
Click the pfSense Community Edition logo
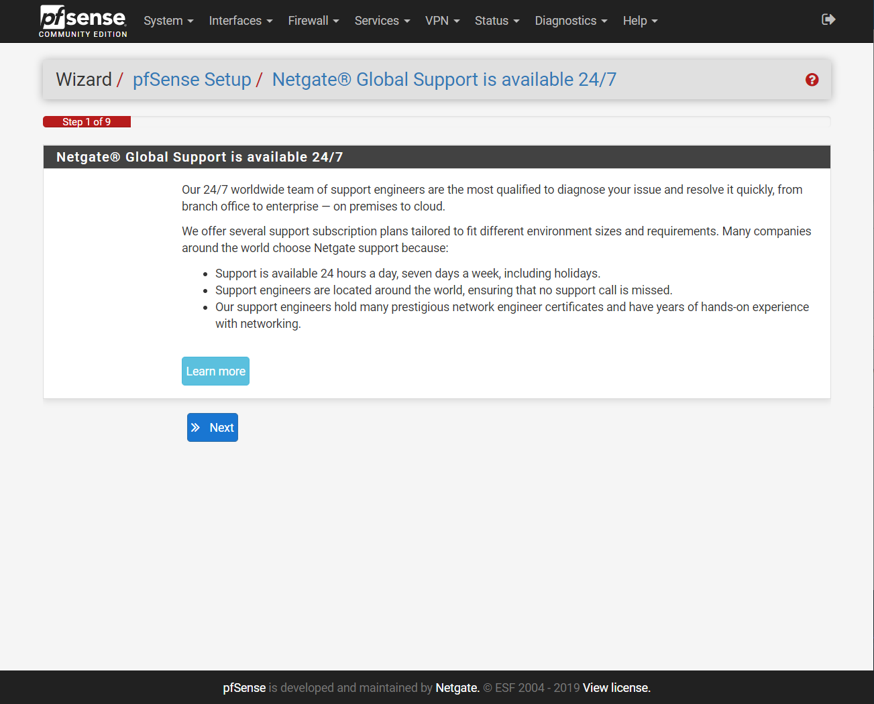tap(83, 21)
